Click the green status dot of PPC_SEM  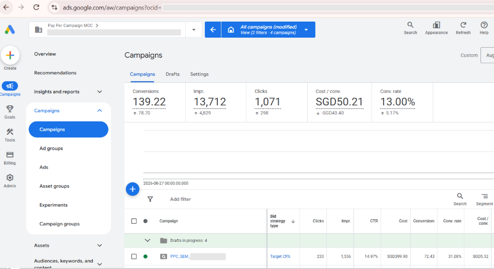point(145,256)
